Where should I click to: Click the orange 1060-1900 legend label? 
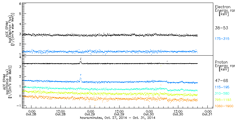coord(224,106)
